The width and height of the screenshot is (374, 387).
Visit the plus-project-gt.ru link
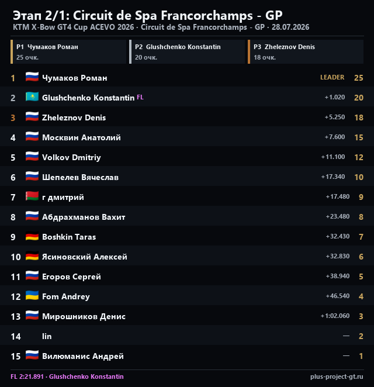pos(337,376)
